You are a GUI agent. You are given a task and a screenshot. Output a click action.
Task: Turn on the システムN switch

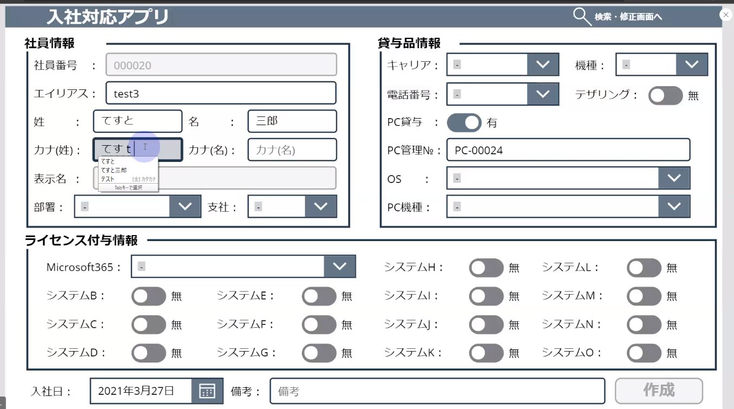click(x=644, y=324)
